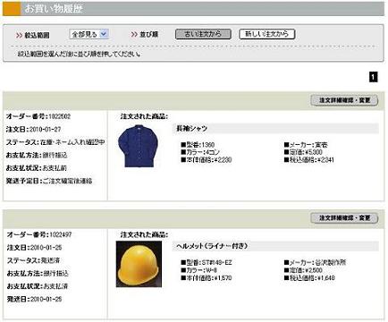This screenshot has width=388, height=322.
Task: Select 発送予定日 line of order 1022502
Action: (49, 181)
